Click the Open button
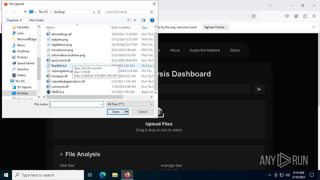 click(116, 112)
